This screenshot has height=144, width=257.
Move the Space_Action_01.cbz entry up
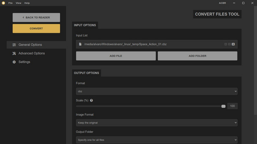click(226, 44)
